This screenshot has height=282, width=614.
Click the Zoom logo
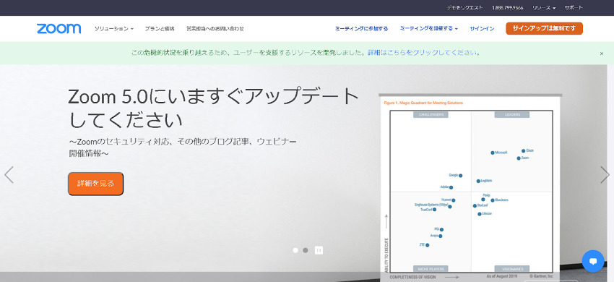click(59, 29)
